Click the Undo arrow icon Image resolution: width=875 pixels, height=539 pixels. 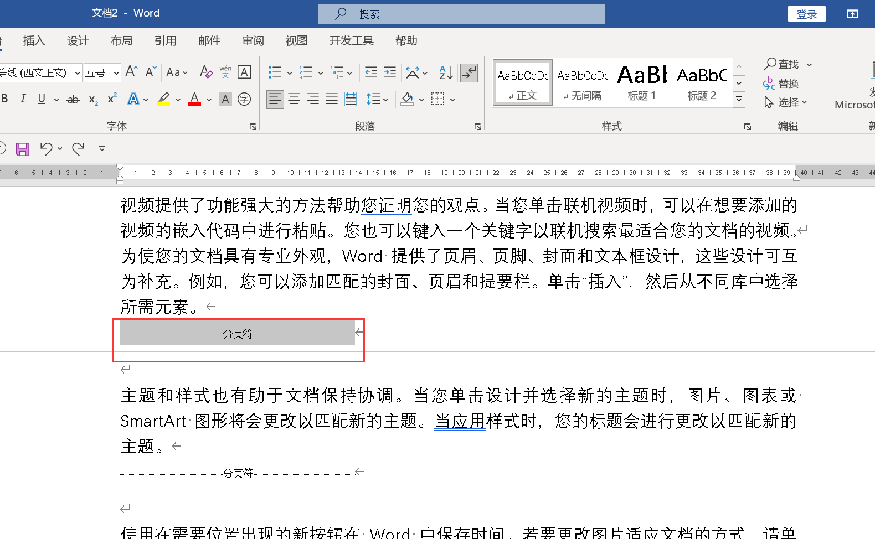pyautogui.click(x=47, y=148)
